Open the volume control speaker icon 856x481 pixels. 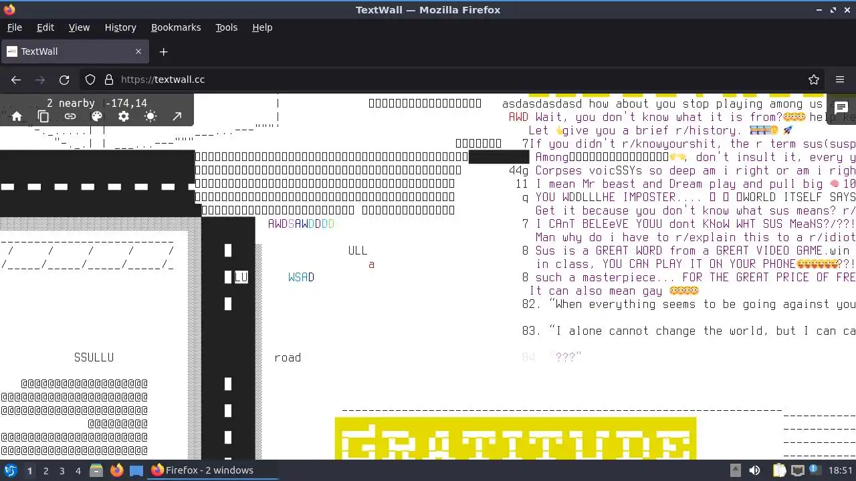[754, 470]
